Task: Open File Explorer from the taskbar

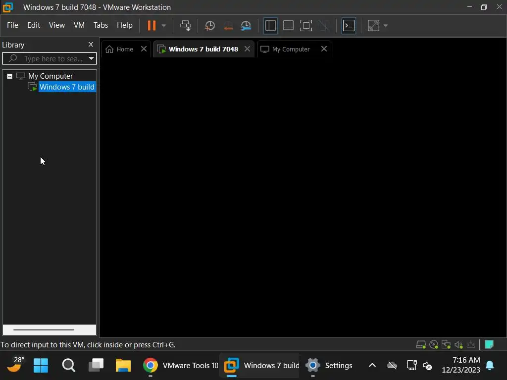Action: (123, 366)
